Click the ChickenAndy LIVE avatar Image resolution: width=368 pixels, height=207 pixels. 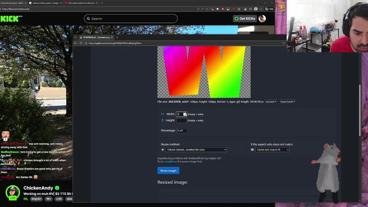(x=13, y=193)
